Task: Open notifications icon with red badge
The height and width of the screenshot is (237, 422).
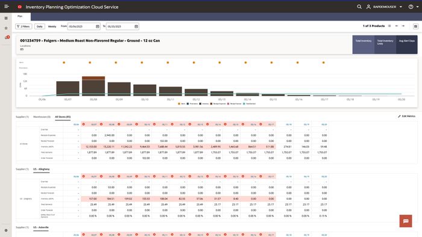Action: [x=7, y=37]
